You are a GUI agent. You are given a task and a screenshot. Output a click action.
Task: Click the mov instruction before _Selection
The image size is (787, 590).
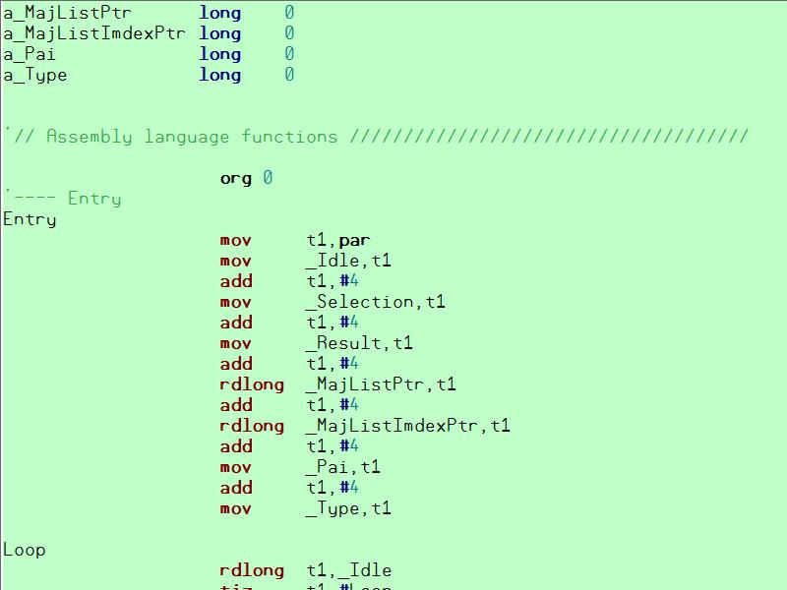pyautogui.click(x=235, y=303)
